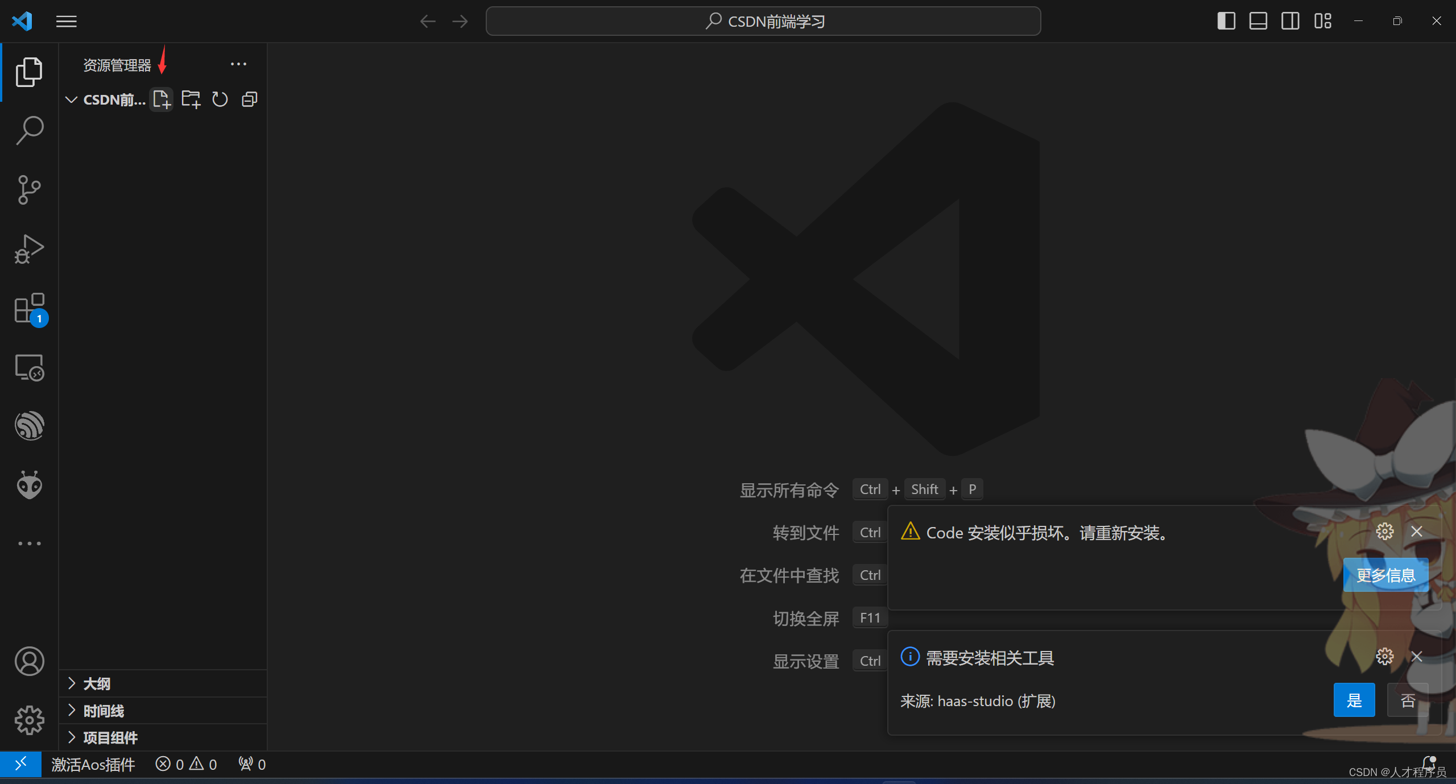Open the Run and Debug view
The image size is (1456, 784).
(28, 249)
